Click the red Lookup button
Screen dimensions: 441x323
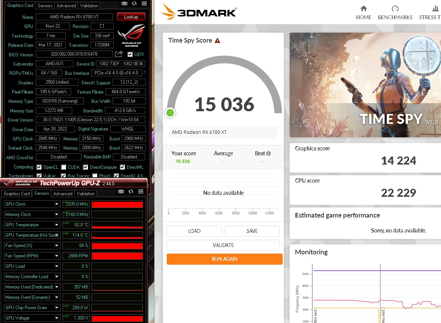pyautogui.click(x=131, y=17)
